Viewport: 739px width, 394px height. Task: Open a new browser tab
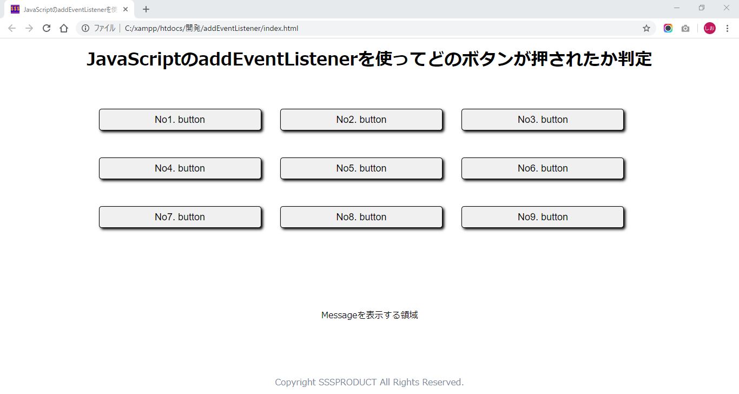pos(146,9)
